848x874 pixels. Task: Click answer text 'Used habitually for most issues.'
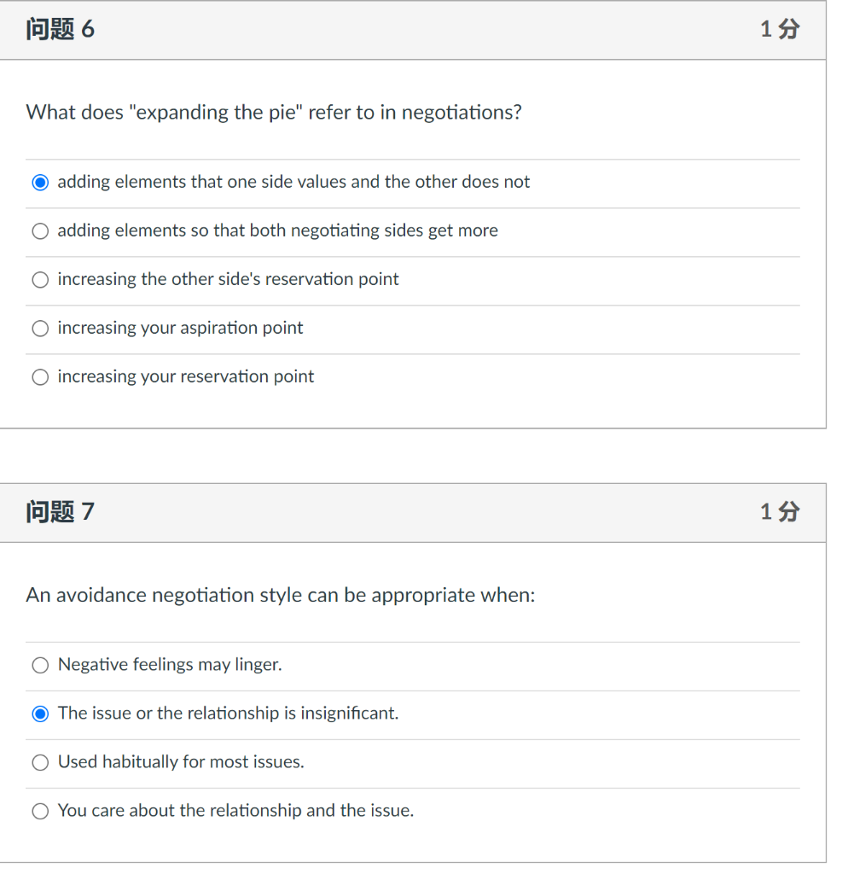pyautogui.click(x=181, y=761)
